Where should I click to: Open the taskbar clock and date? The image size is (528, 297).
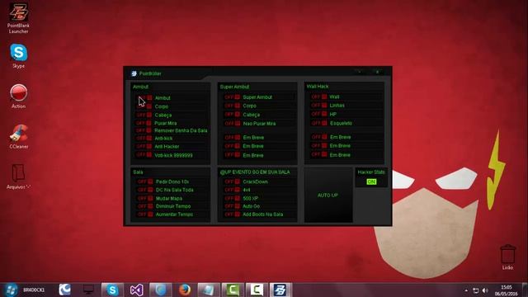pos(506,290)
